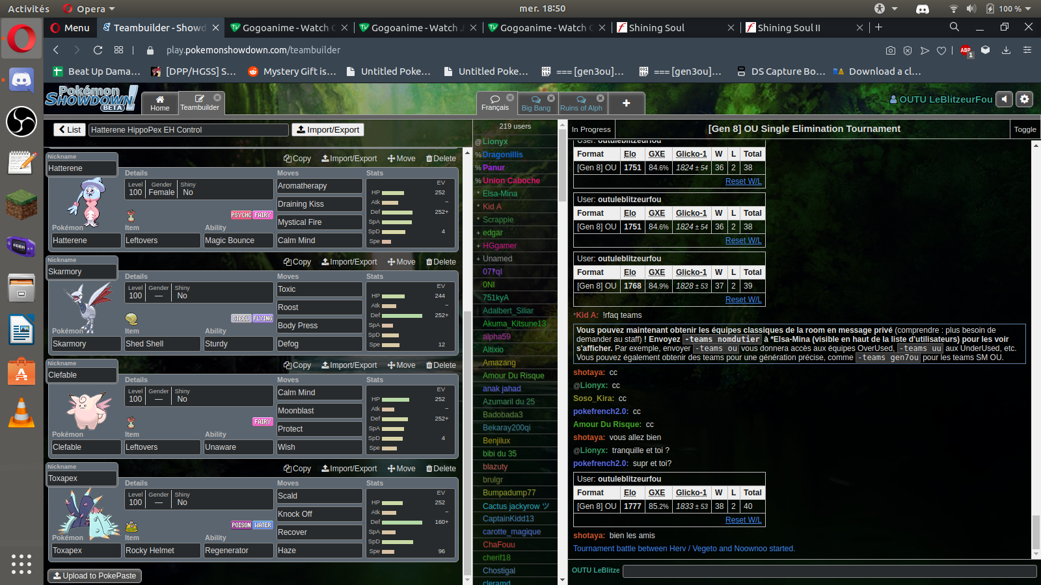Viewport: 1041px width, 585px height.
Task: Open the Opera application menu in top bar
Action: click(89, 8)
